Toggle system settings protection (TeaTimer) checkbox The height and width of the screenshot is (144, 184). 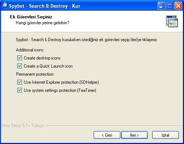pyautogui.click(x=19, y=90)
